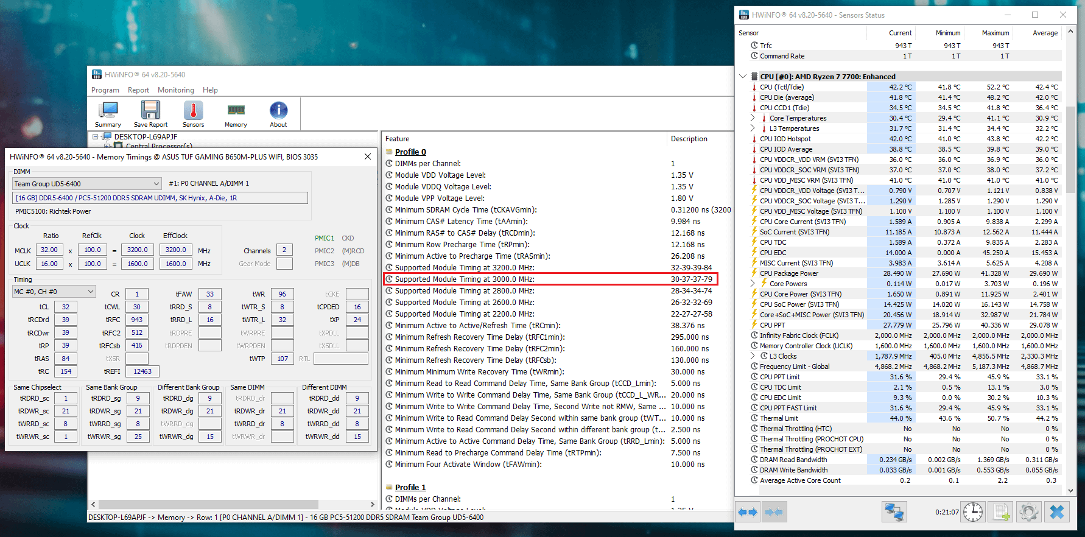
Task: Click the status bar path text for DIMM 1
Action: coord(286,518)
